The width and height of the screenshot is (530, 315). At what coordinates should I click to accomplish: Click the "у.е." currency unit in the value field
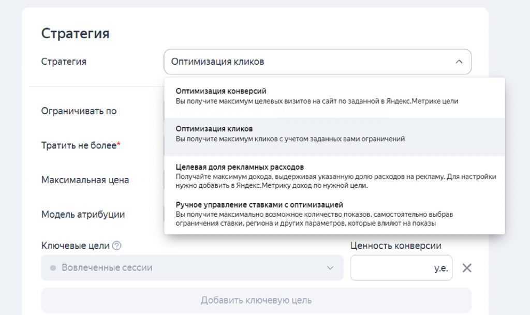tap(440, 268)
